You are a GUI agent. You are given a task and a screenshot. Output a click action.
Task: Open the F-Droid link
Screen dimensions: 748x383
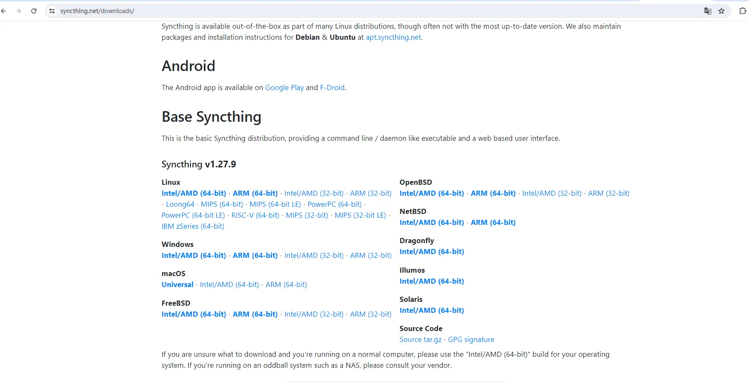pyautogui.click(x=332, y=88)
